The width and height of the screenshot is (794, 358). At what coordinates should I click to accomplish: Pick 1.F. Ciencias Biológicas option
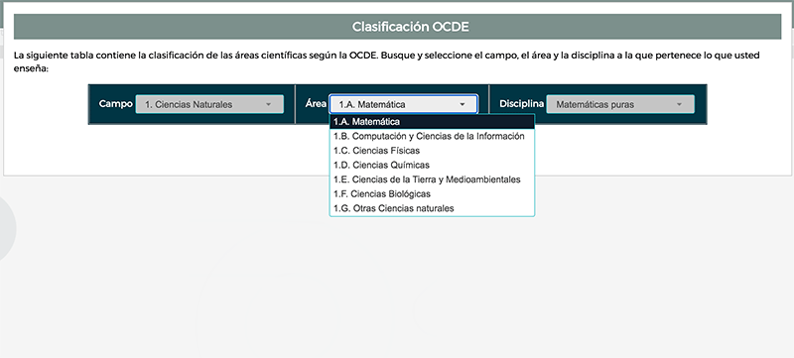432,193
